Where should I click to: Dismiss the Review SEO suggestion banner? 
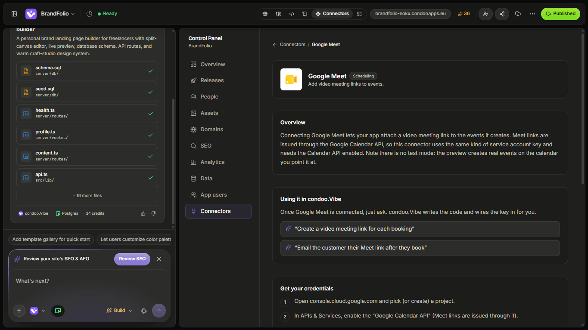159,259
